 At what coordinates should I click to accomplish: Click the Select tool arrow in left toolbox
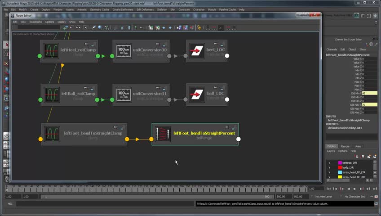click(7, 45)
